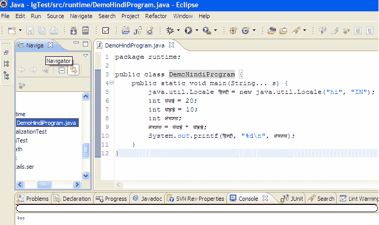Click the Save disk icon
Viewport: 379px width, 225px height.
tap(30, 31)
